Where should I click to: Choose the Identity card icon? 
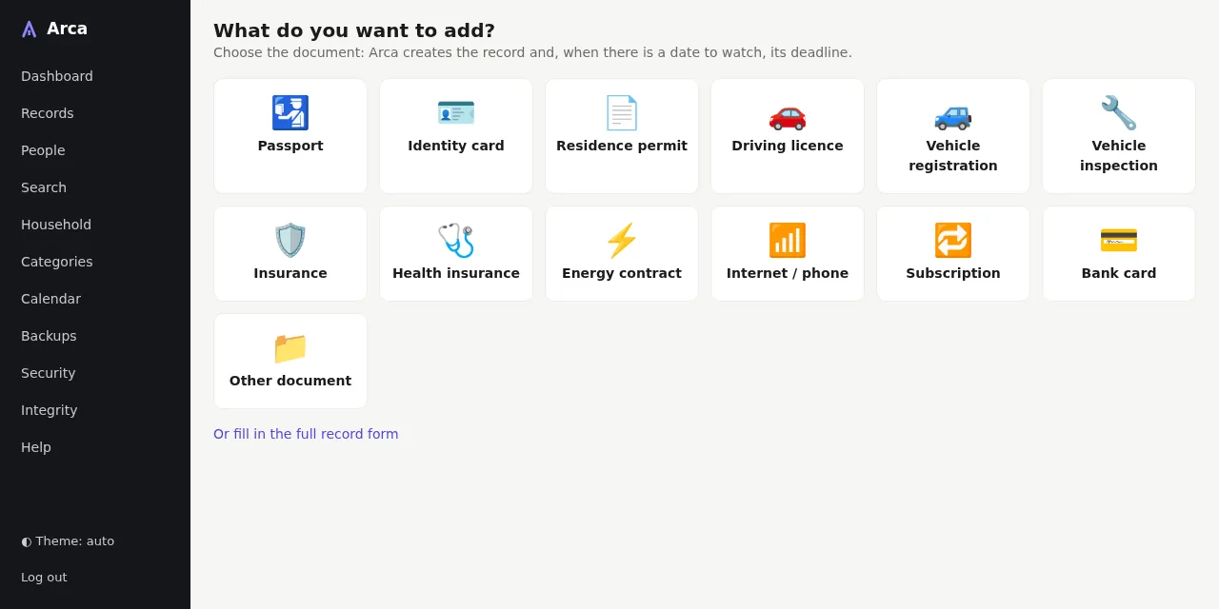[456, 113]
